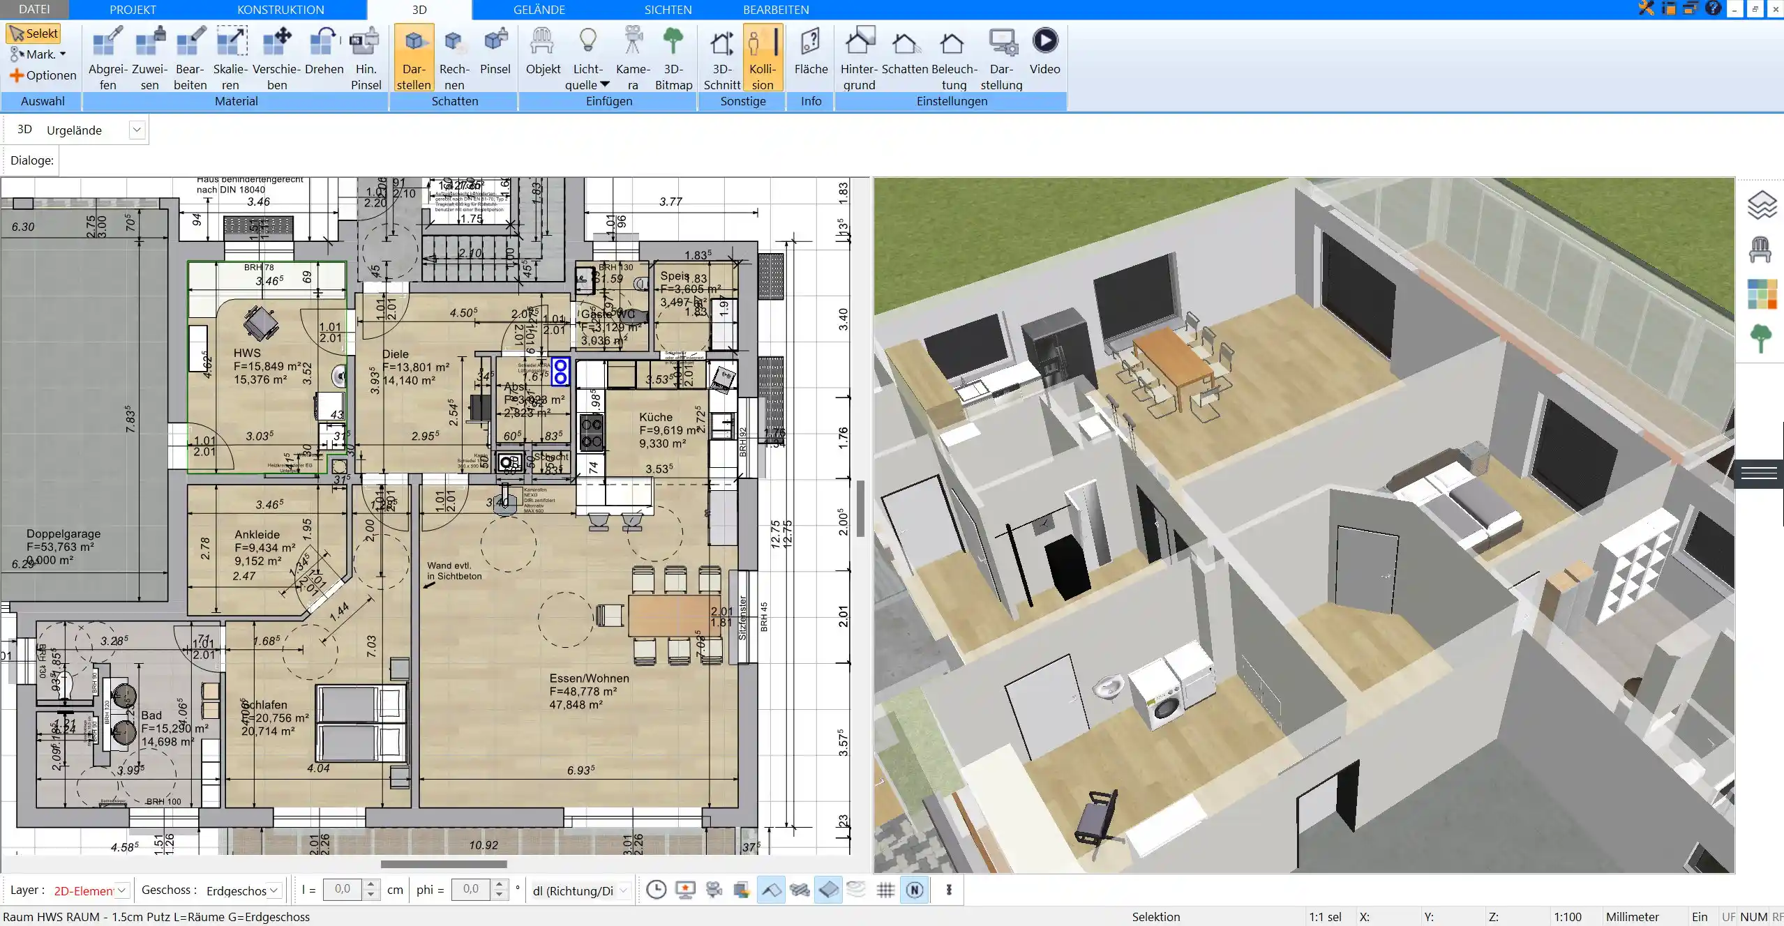The height and width of the screenshot is (926, 1784).
Task: Click the phi angle input field
Action: click(x=471, y=889)
